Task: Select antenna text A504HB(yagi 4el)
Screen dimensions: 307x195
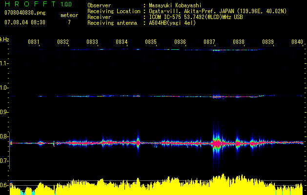Action: point(172,23)
